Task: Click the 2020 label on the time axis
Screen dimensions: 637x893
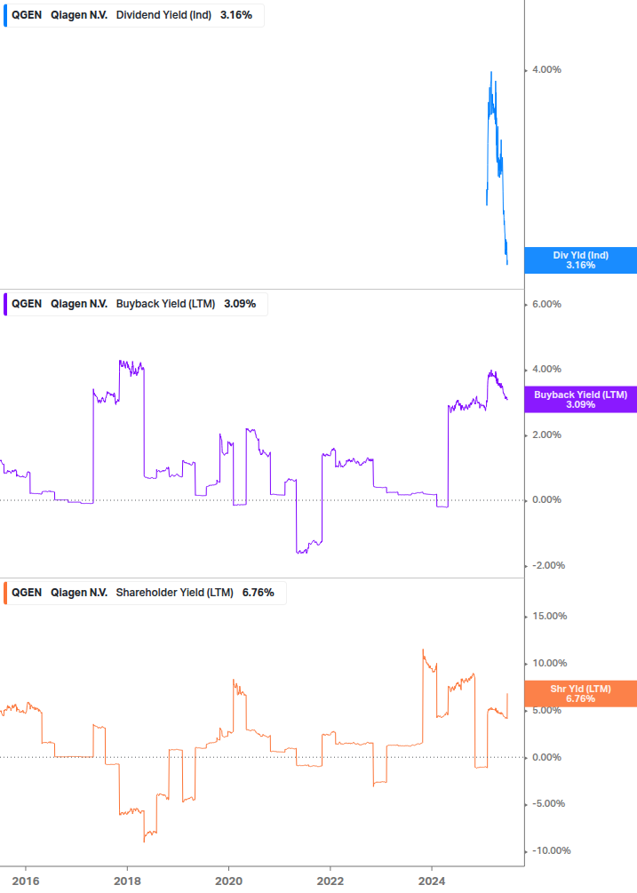Action: 229,881
